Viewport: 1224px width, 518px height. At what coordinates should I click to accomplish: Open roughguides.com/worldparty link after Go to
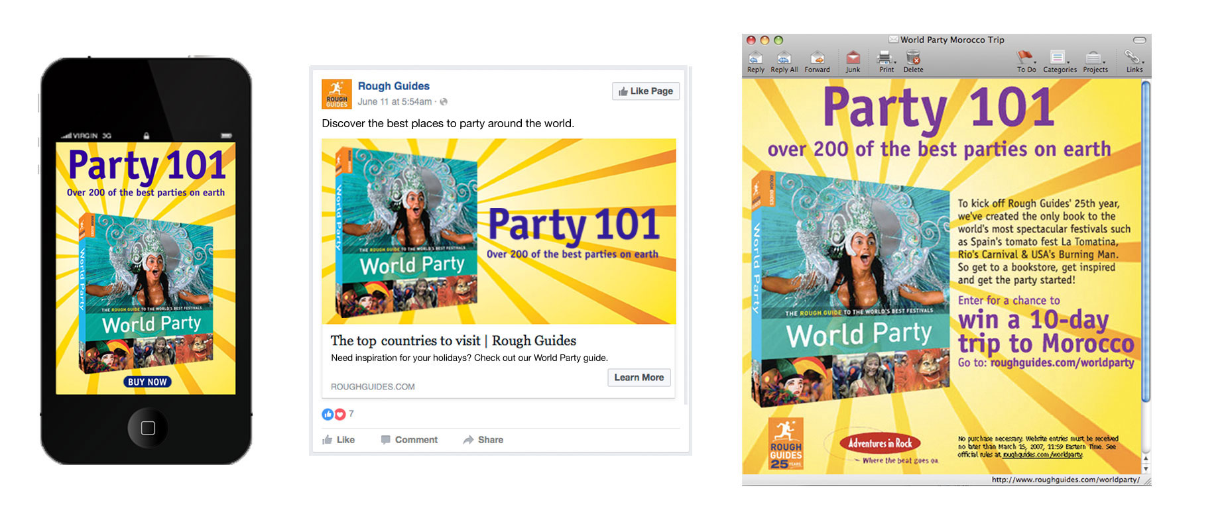click(x=1062, y=362)
